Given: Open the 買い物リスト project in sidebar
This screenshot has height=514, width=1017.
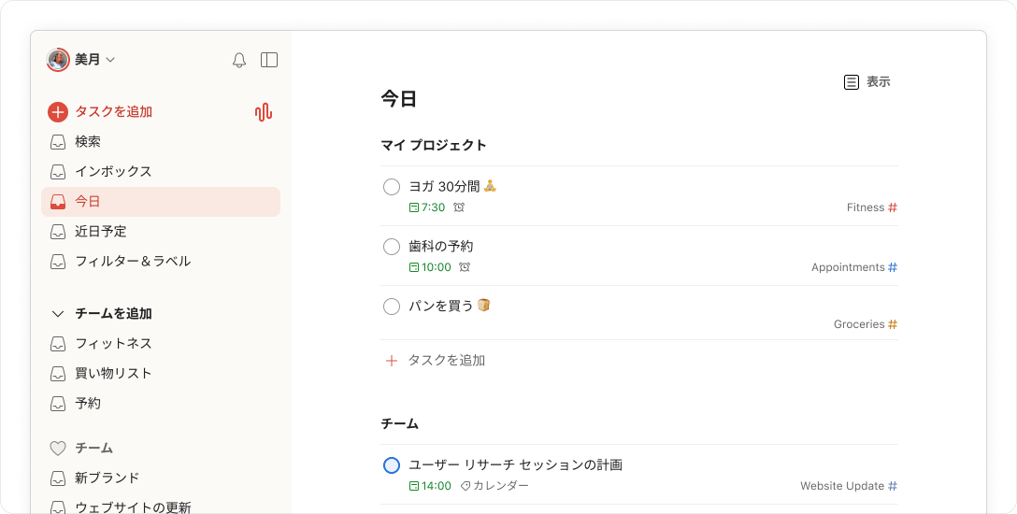Looking at the screenshot, I should (113, 374).
